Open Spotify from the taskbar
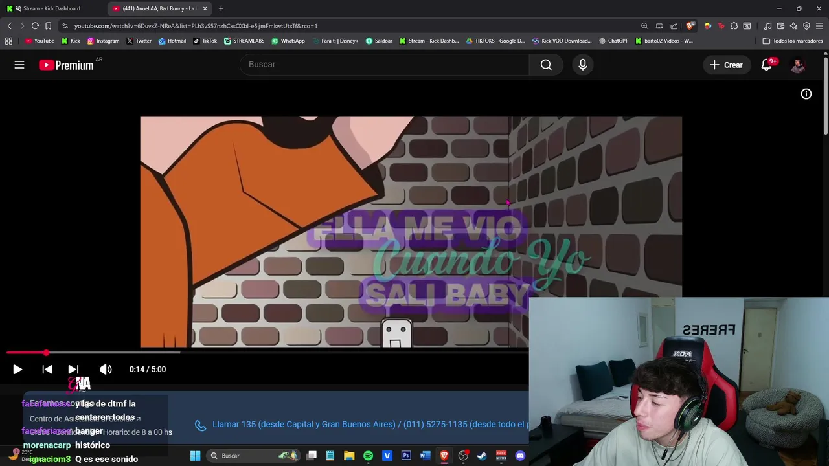Screen dimensions: 829x466 pyautogui.click(x=368, y=456)
